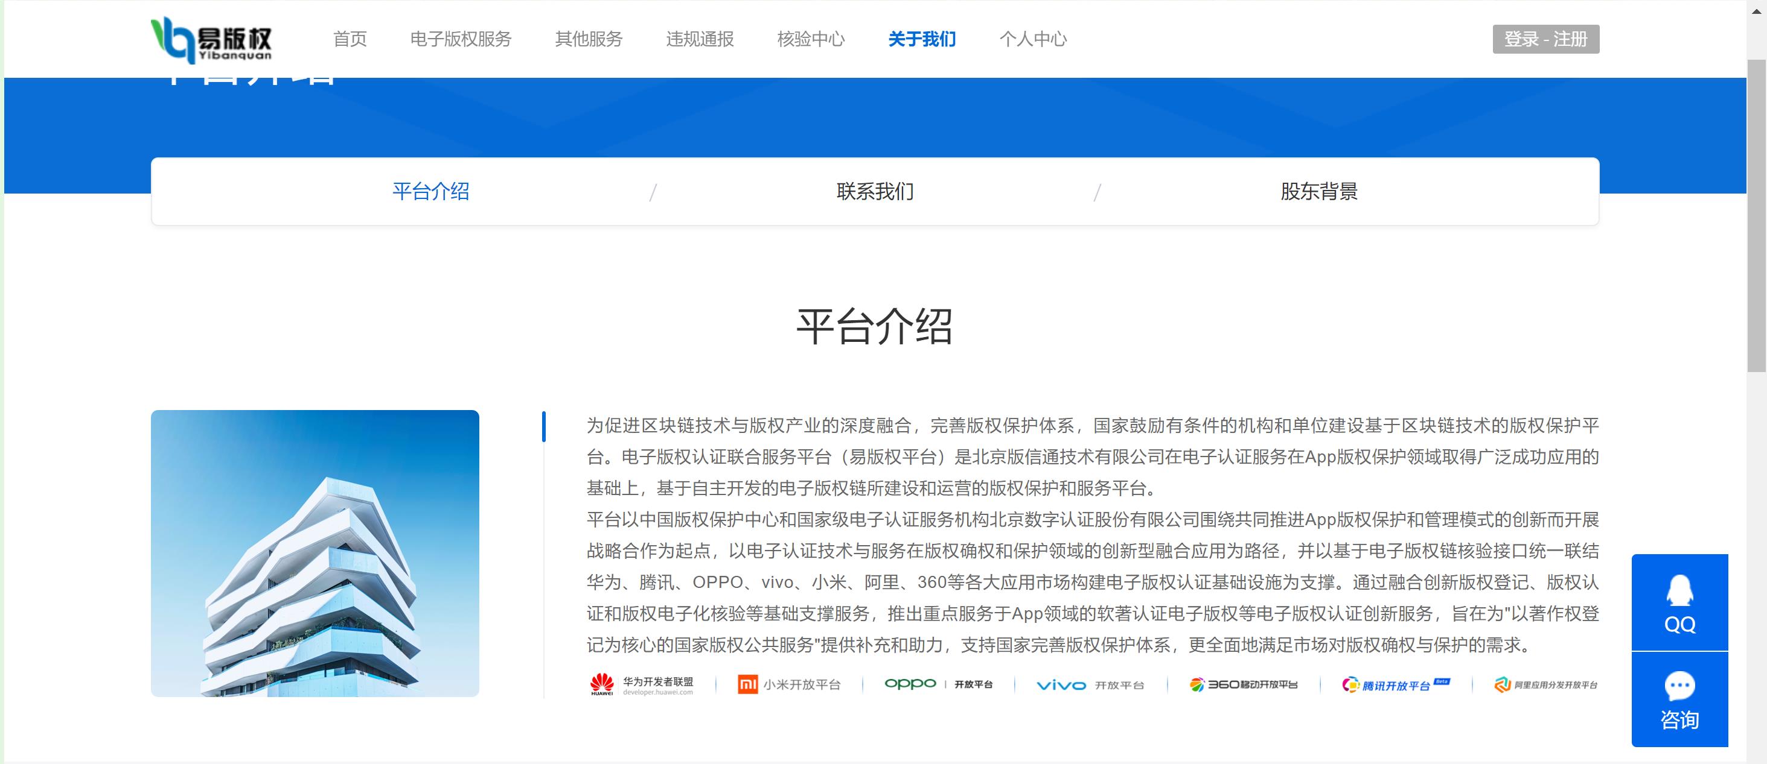
Task: Click the scrollbar up arrow
Action: (1756, 11)
